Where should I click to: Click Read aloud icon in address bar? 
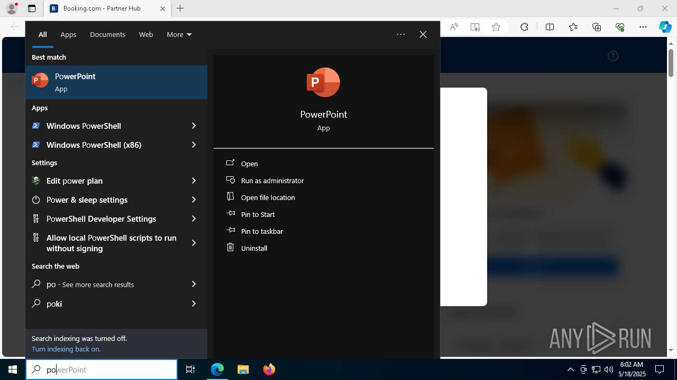coord(454,27)
